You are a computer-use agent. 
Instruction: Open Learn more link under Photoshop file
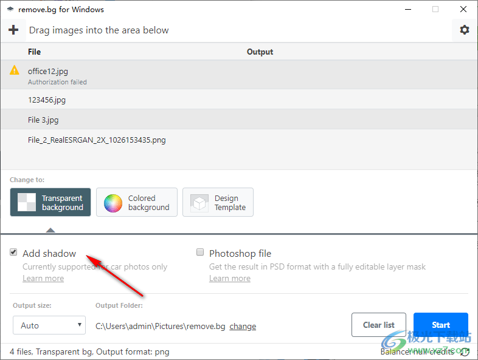click(x=230, y=278)
